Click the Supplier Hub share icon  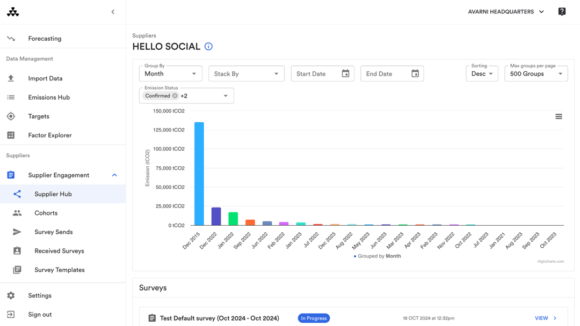17,194
